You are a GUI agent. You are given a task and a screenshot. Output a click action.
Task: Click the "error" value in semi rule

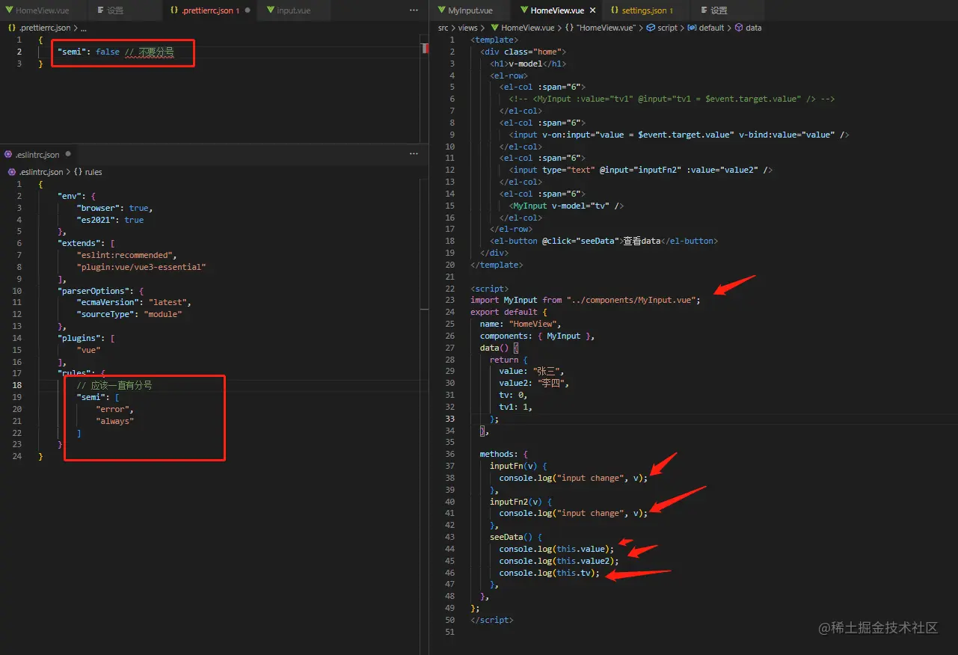tap(114, 409)
